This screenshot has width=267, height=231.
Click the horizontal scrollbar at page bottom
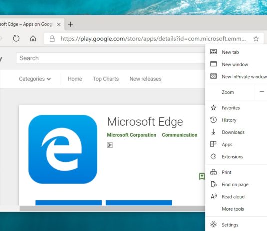(112, 208)
